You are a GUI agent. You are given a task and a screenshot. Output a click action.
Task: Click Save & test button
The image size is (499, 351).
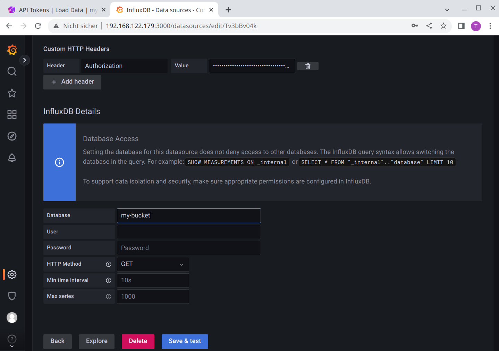pos(185,341)
